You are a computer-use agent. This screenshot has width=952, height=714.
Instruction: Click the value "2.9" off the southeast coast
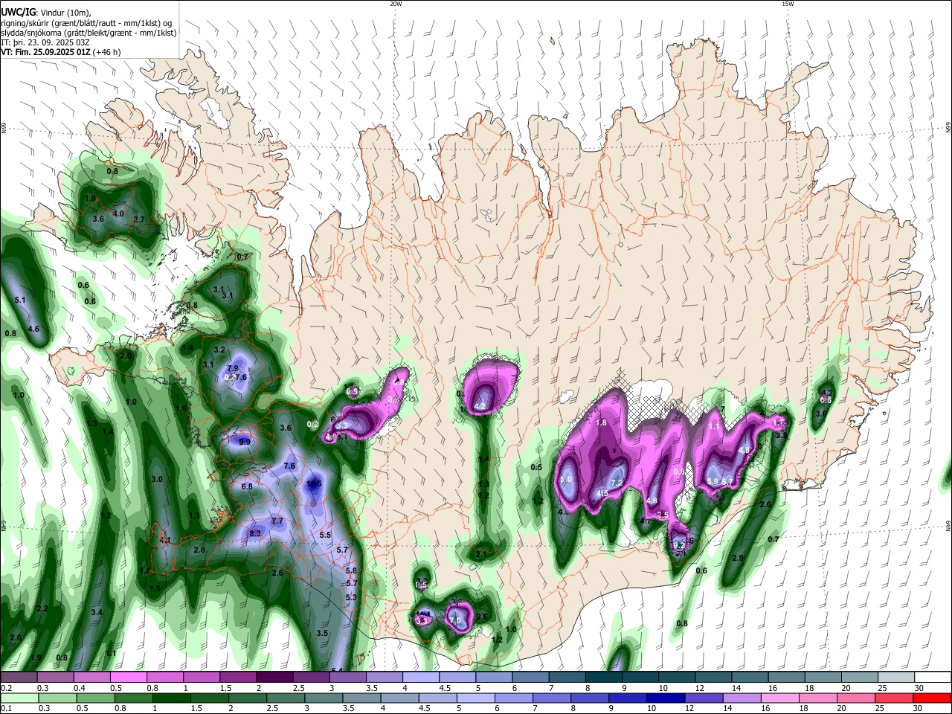click(x=738, y=558)
